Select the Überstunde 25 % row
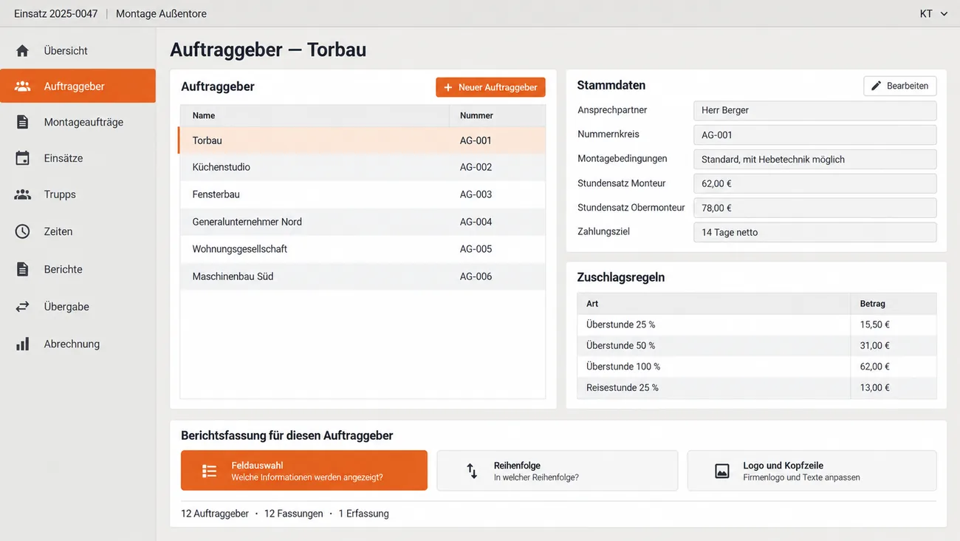Viewport: 960px width, 541px height. pos(757,324)
